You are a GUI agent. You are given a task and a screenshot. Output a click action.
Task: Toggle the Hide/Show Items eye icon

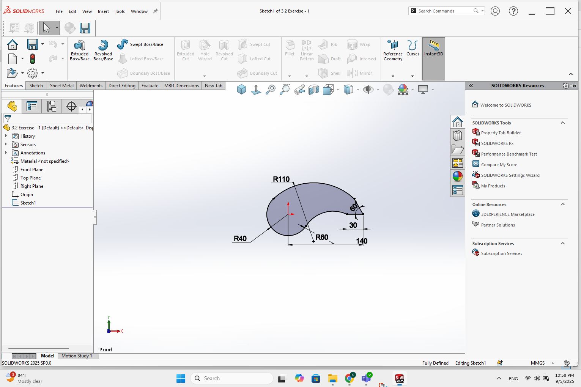coord(368,90)
